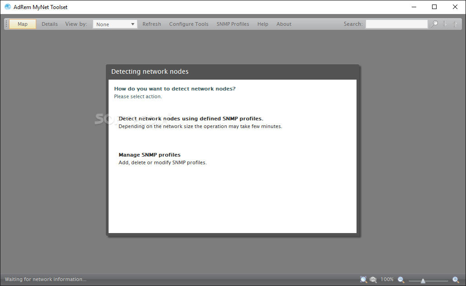This screenshot has width=466, height=286.
Task: Switch to Map view
Action: pos(23,24)
